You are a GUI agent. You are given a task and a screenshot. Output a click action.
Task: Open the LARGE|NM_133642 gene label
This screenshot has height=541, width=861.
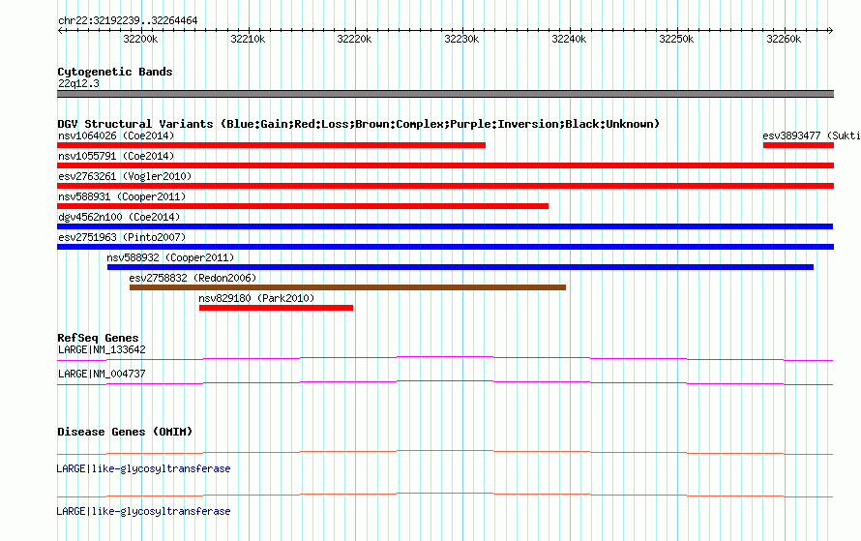(x=102, y=350)
